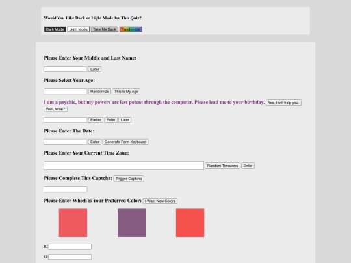Click 'Please Enter The Date:' heading
Image resolution: width=351 pixels, height=263 pixels.
click(69, 131)
